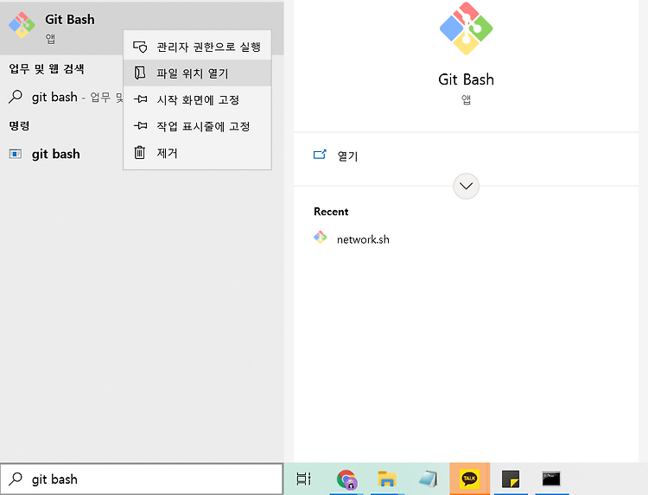Click the trash icon beside 제거
The height and width of the screenshot is (495, 648).
140,152
